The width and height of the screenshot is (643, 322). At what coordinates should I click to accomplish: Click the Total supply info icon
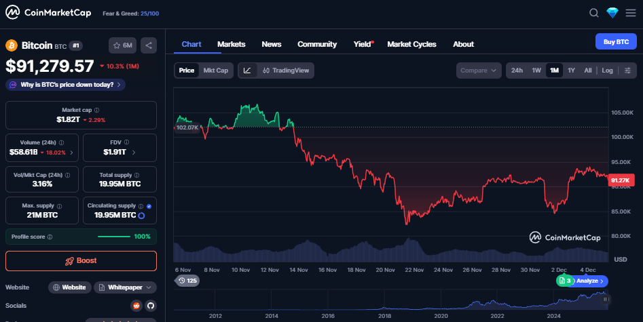coord(136,175)
